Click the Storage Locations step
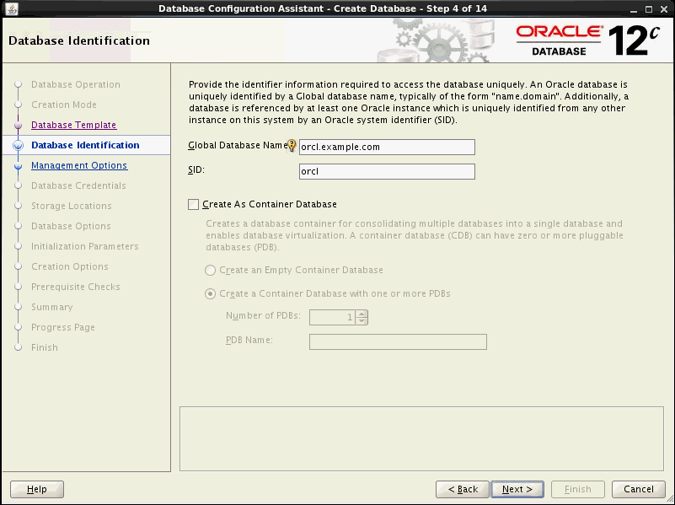 click(x=72, y=206)
